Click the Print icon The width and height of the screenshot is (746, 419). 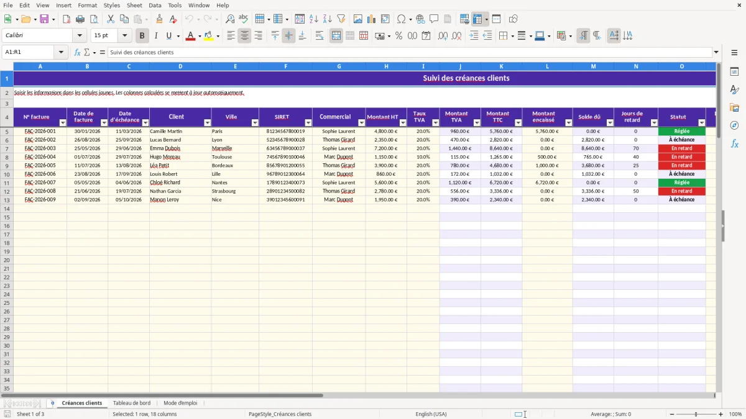(80, 19)
